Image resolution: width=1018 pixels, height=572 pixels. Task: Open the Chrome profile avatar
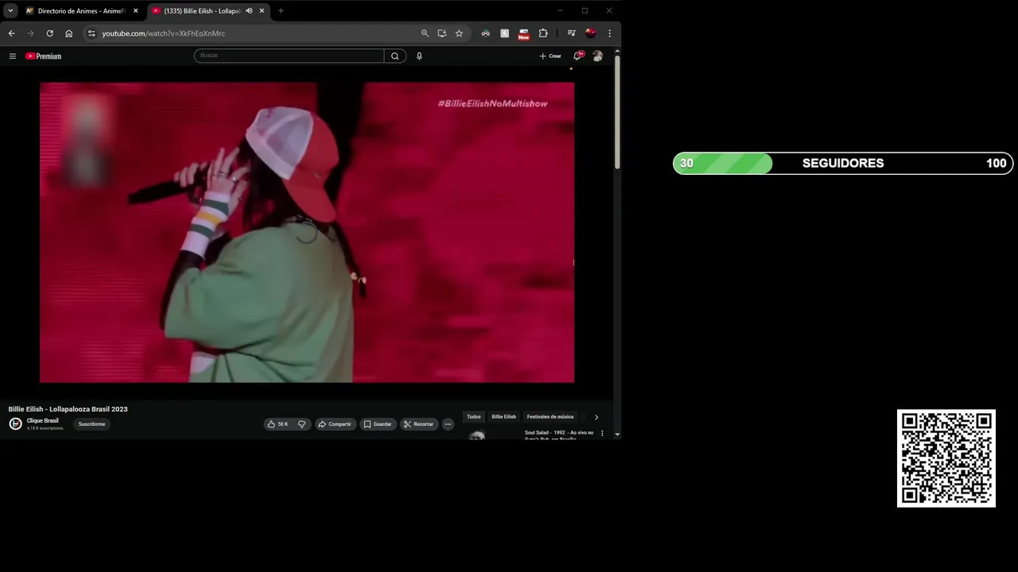(x=590, y=33)
